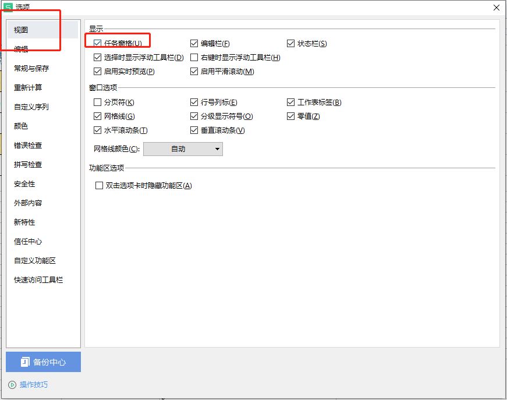Open the 操作技巧 link
This screenshot has height=400, width=507.
click(34, 384)
